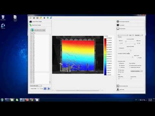This screenshot has width=155, height=116.
Task: Click the lower-bound slider handle in the right panel
Action: coord(126,42)
